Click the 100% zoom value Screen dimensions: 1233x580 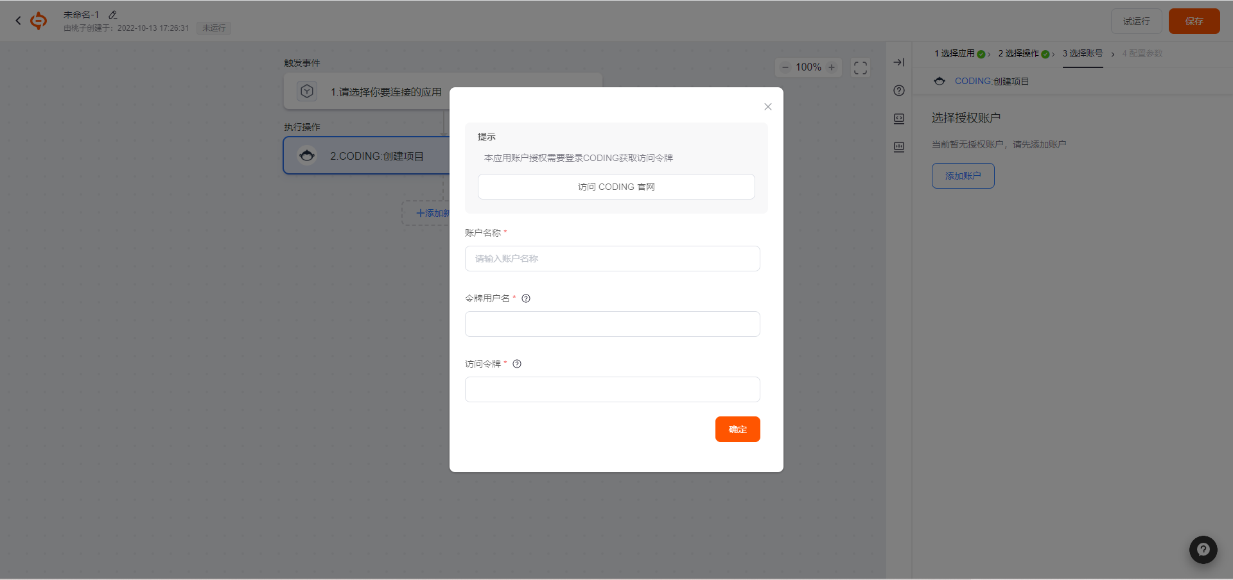[x=809, y=67]
